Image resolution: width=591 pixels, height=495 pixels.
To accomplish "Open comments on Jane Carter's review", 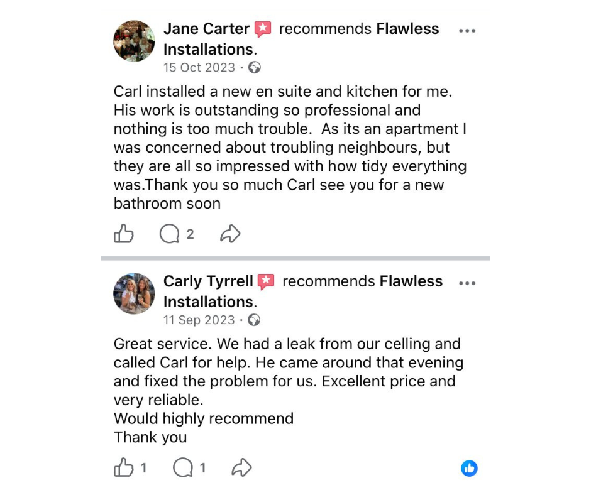I will 170,234.
